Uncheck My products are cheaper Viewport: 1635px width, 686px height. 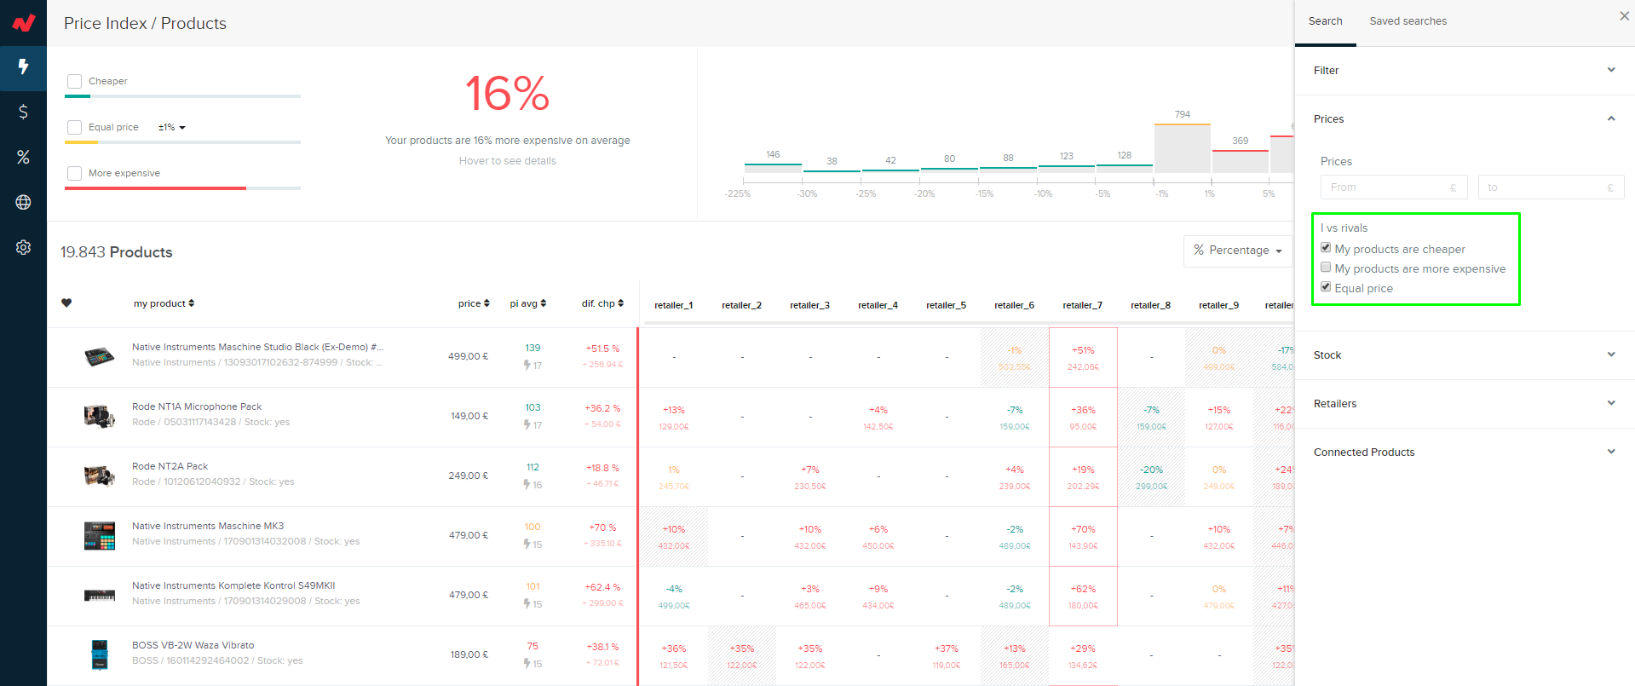[x=1326, y=248]
